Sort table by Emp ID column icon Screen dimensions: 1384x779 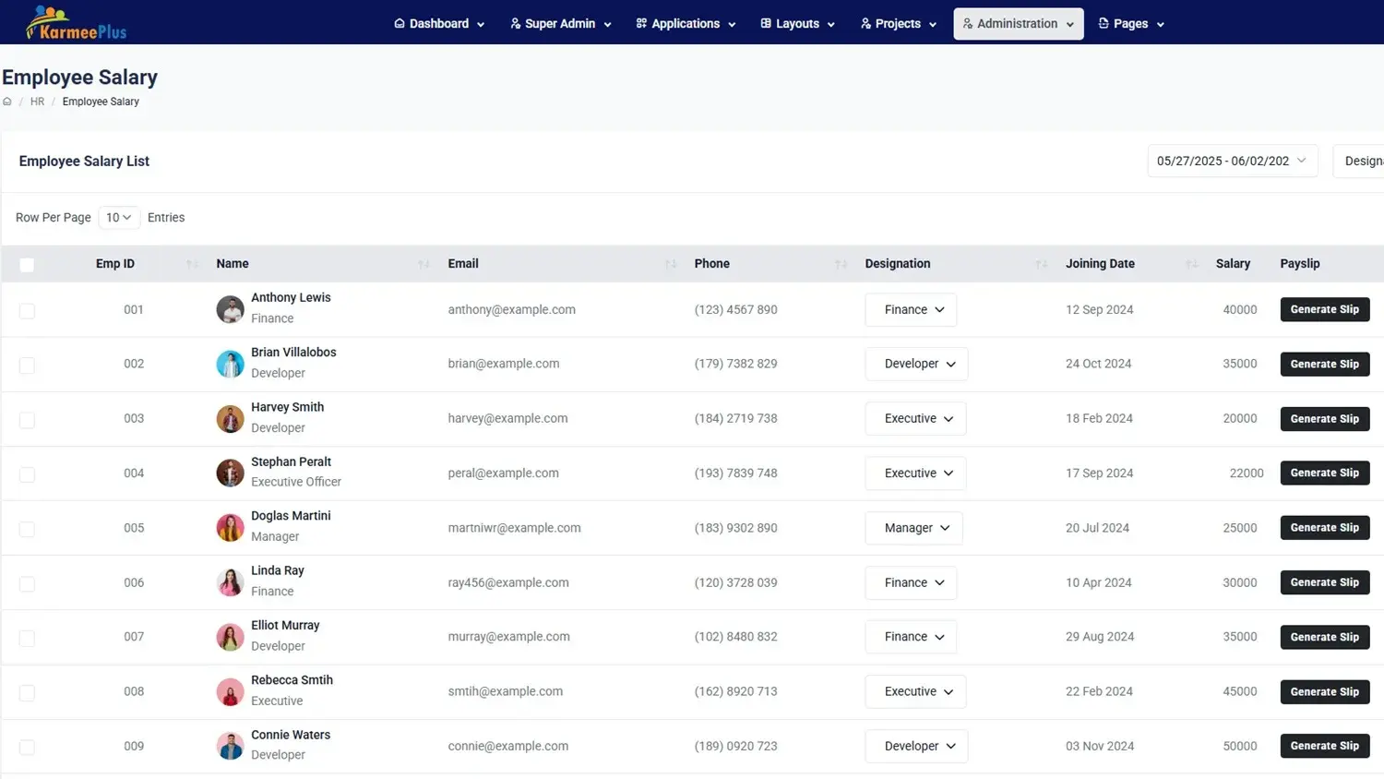coord(192,264)
